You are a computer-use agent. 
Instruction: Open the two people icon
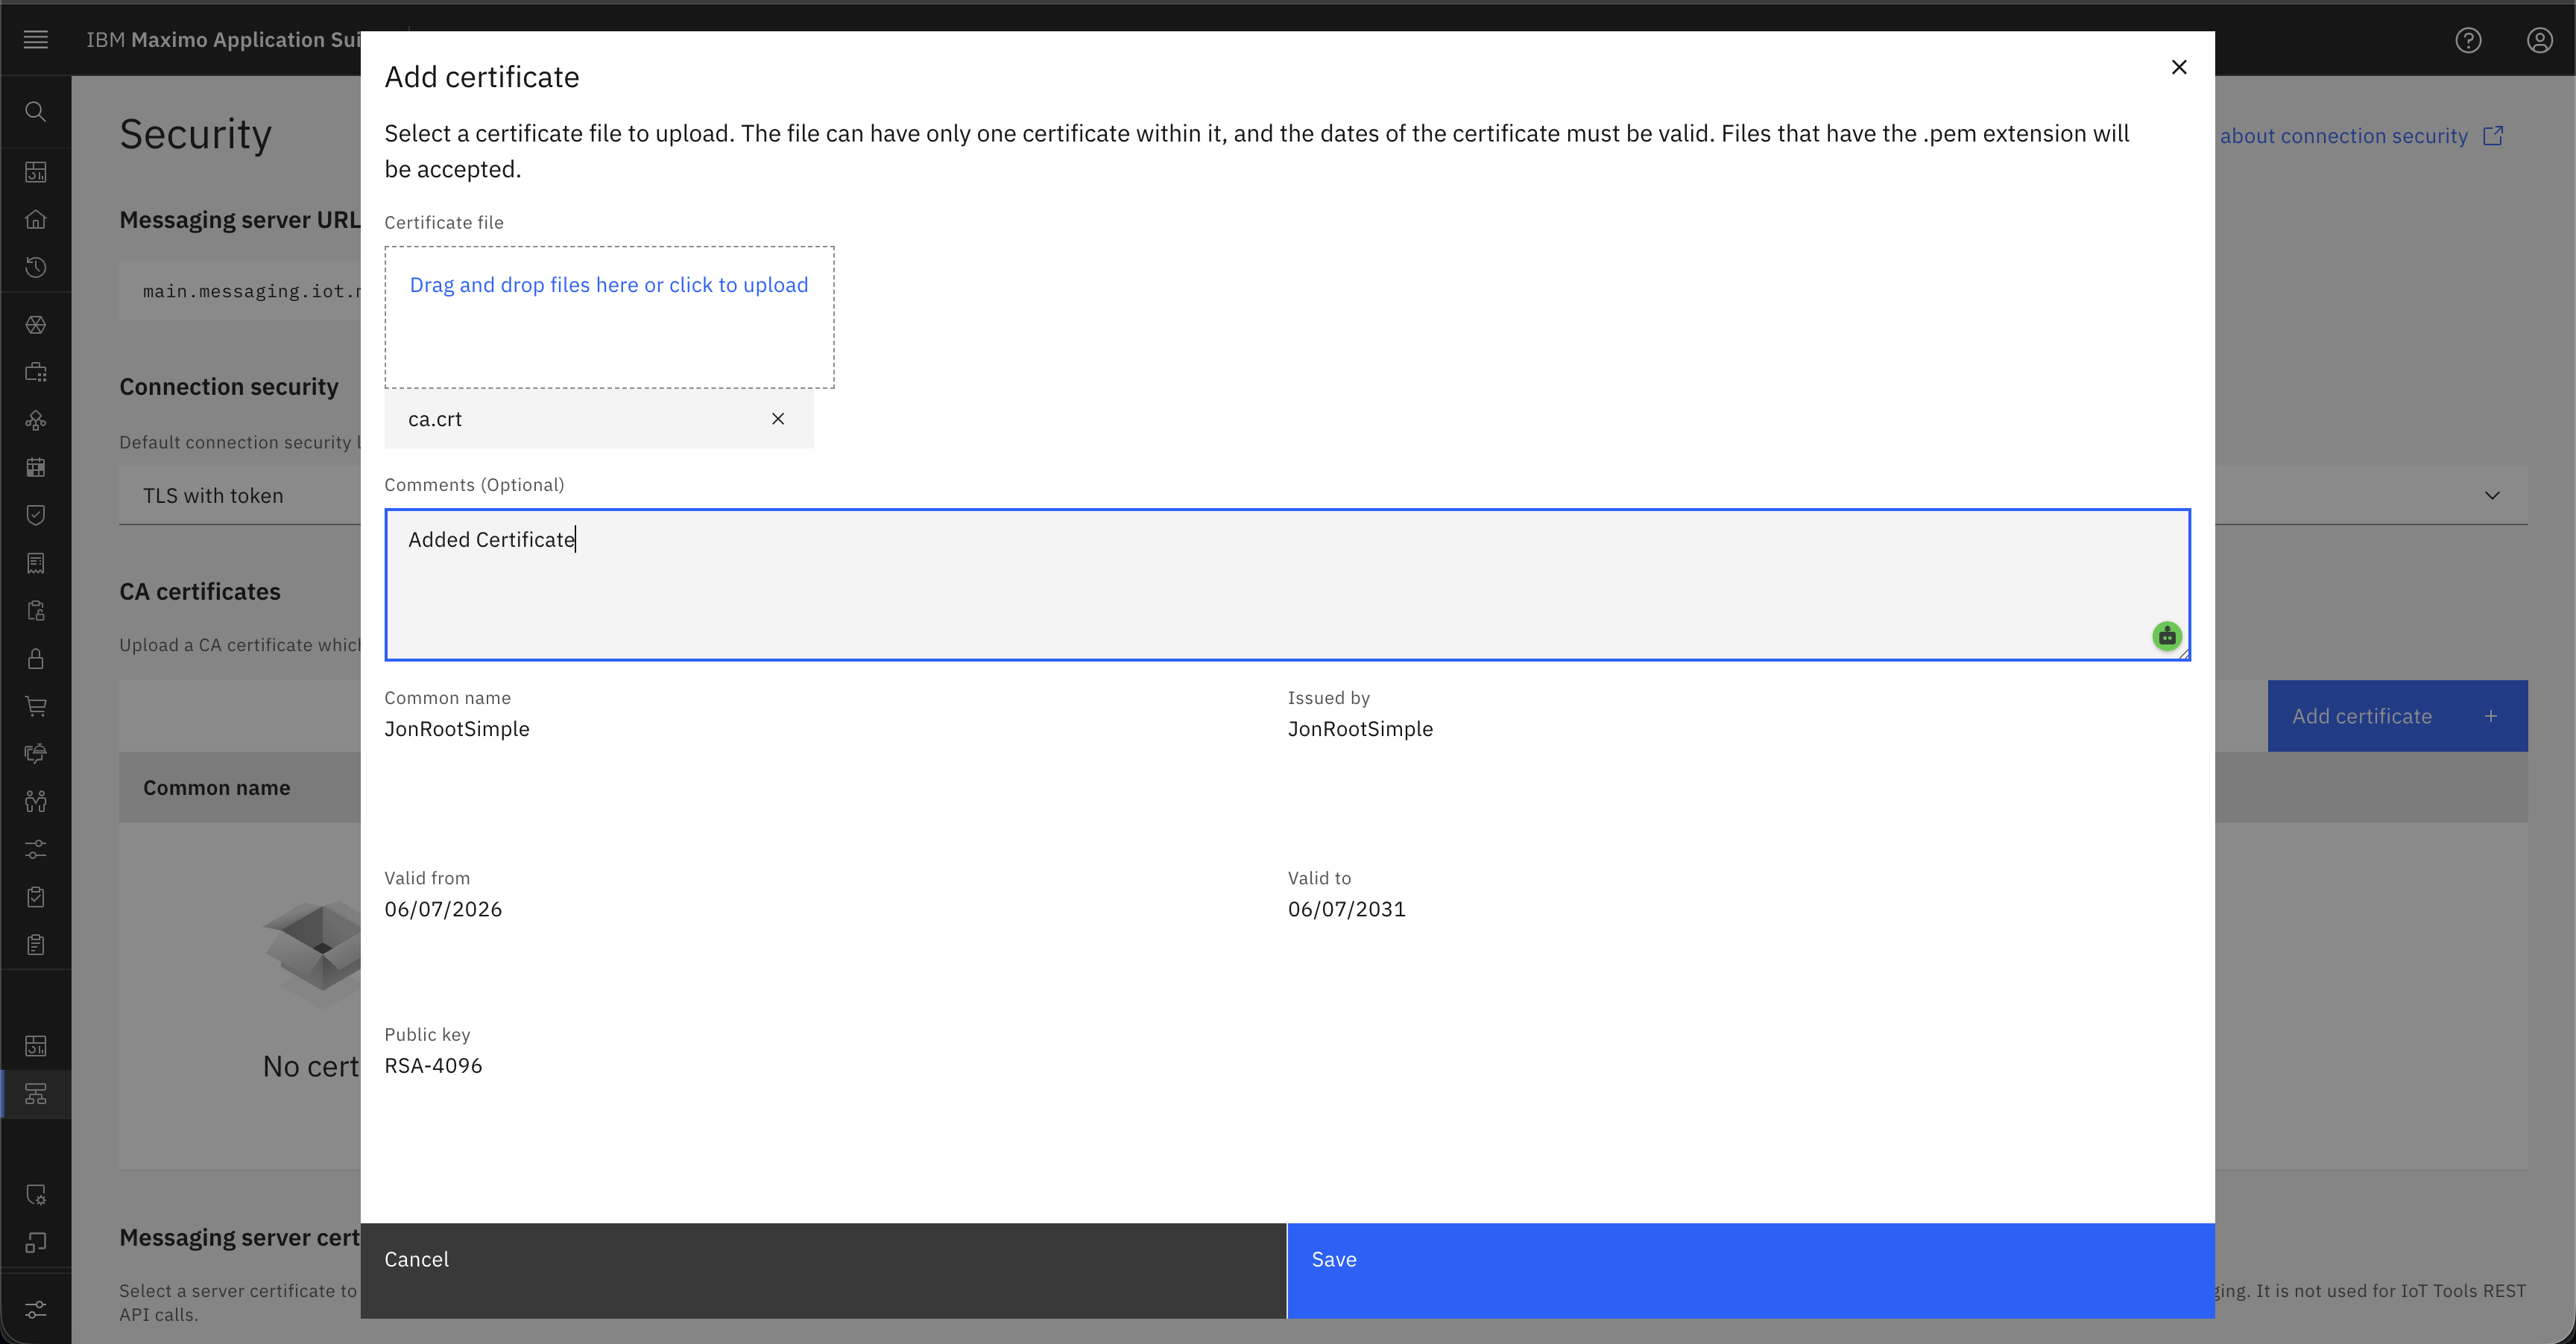(36, 802)
